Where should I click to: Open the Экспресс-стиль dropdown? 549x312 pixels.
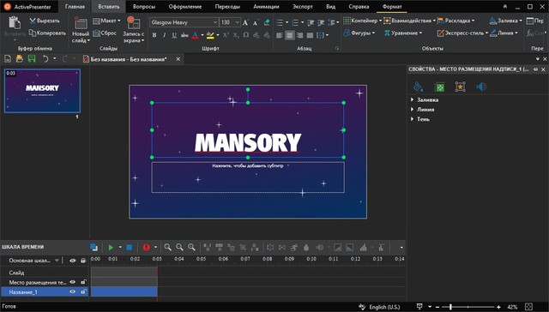[x=462, y=33]
